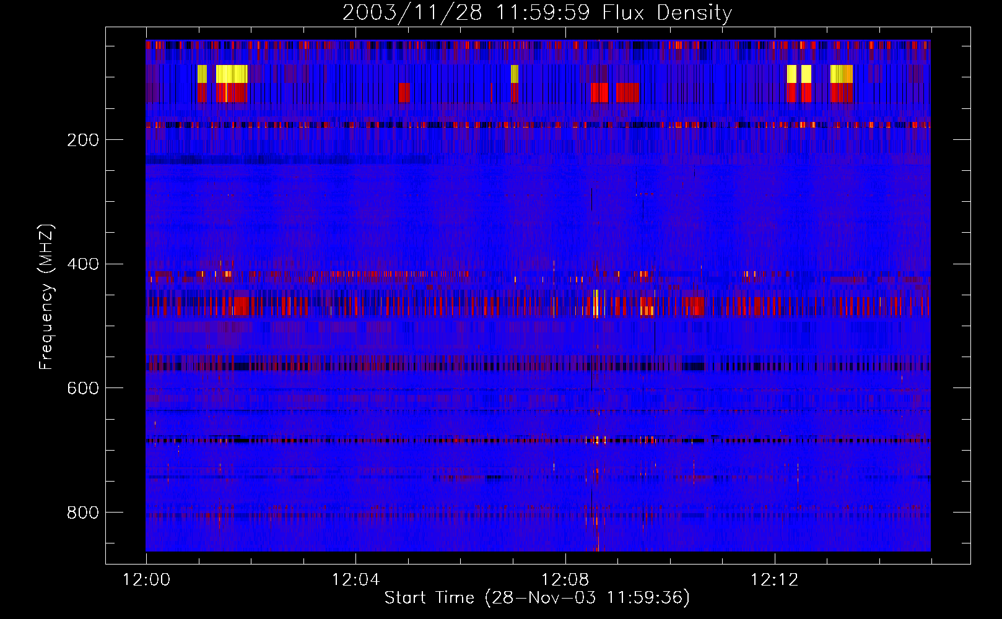Viewport: 1002px width, 619px height.
Task: Click the 'Frequency (MHZ)' axis label
Action: pos(46,297)
